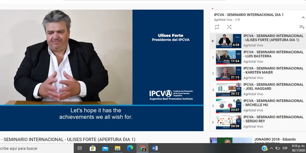Open the Microsoft Store taskbar icon
Viewport: 306px width, 153px height.
[93, 148]
